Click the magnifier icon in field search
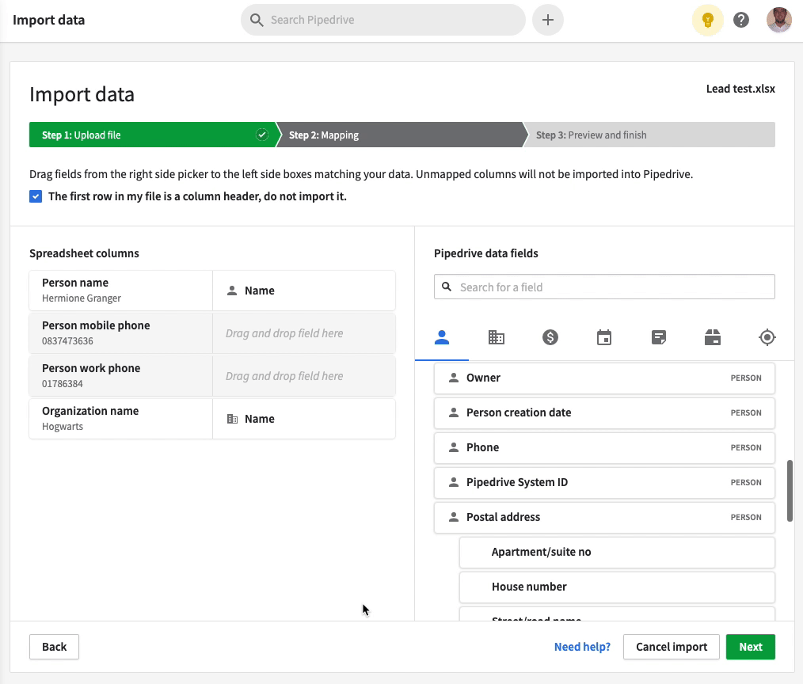 point(447,287)
